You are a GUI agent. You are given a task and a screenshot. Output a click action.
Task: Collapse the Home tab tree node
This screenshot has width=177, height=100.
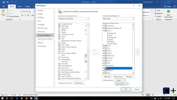(103, 31)
